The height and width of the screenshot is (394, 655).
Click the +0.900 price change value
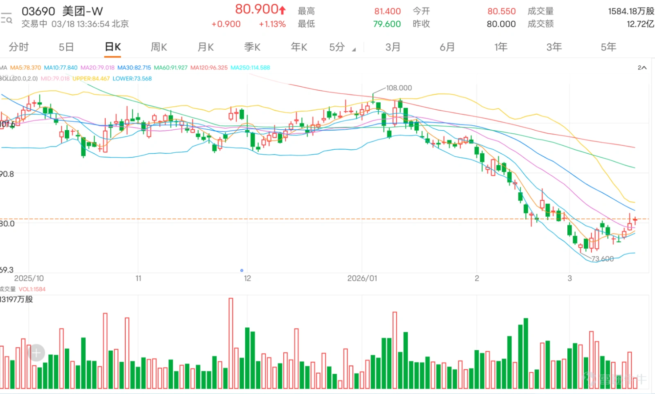226,24
